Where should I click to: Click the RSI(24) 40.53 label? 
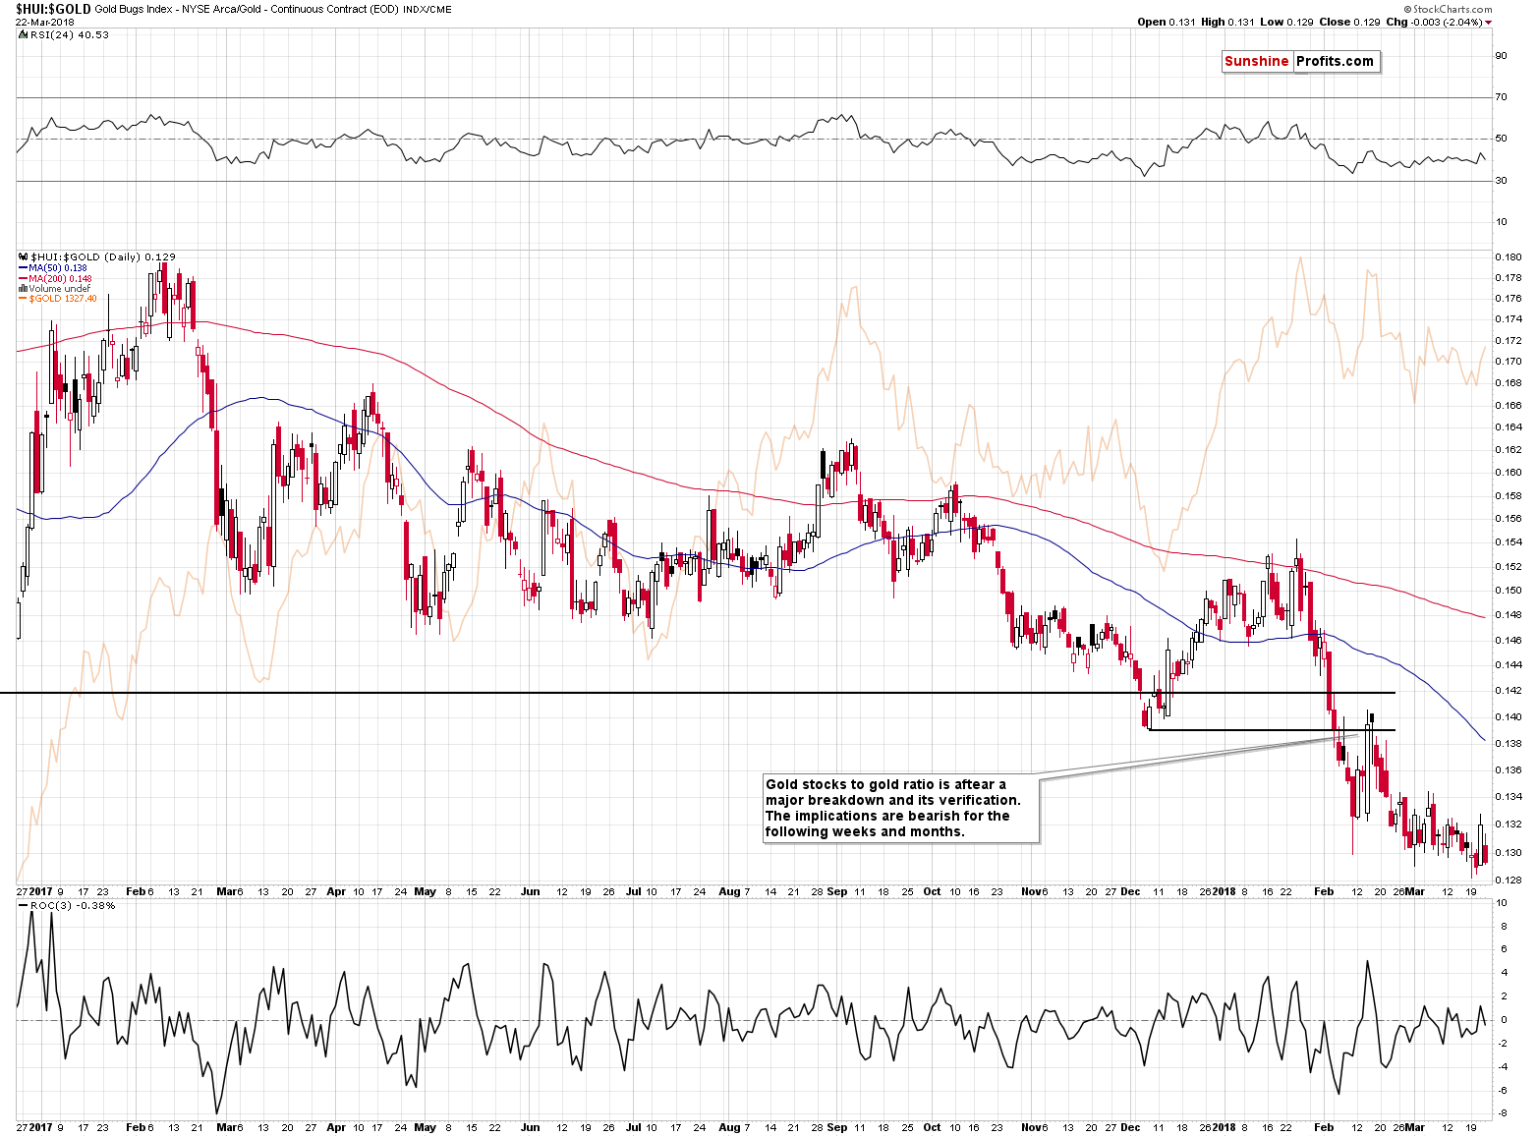point(70,34)
